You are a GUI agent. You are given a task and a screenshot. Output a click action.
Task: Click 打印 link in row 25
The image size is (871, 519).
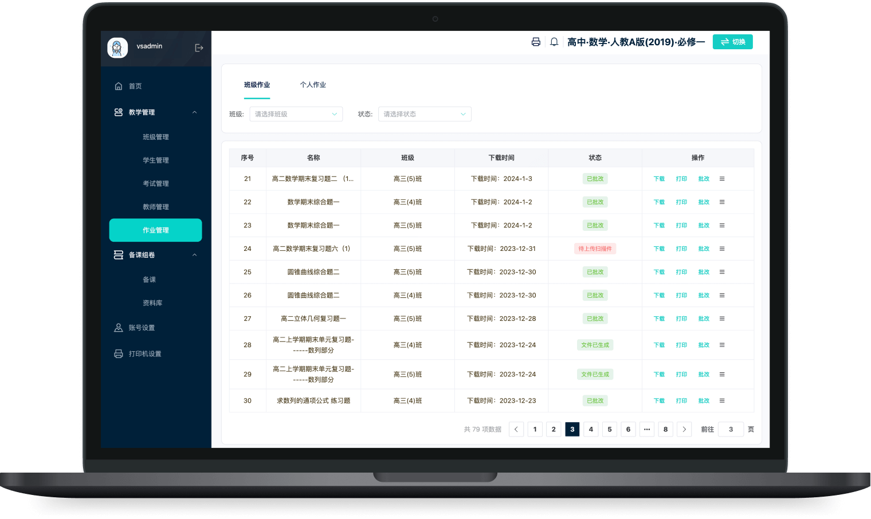[681, 272]
